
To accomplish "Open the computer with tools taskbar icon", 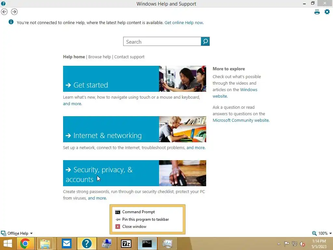I will point(107,243).
